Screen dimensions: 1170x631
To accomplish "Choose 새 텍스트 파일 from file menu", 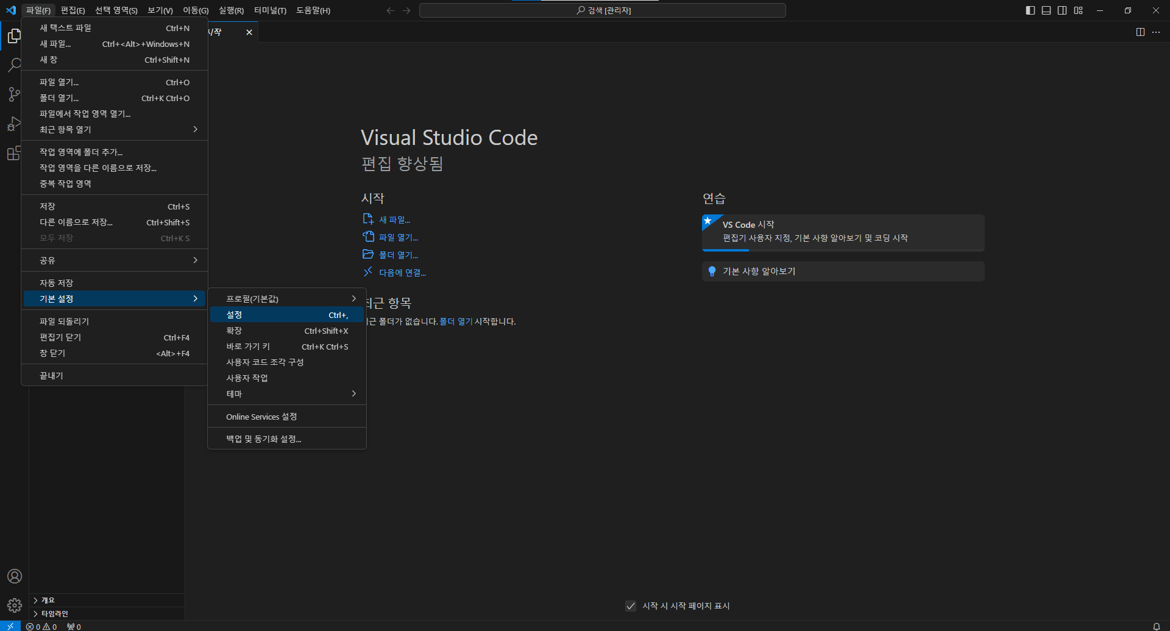I will click(x=115, y=28).
